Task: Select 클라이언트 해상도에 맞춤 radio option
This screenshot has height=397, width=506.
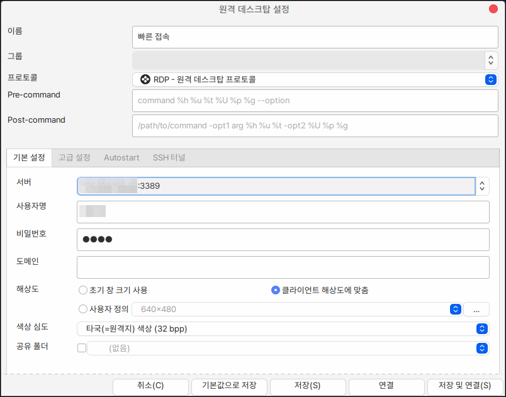Action: pyautogui.click(x=275, y=290)
